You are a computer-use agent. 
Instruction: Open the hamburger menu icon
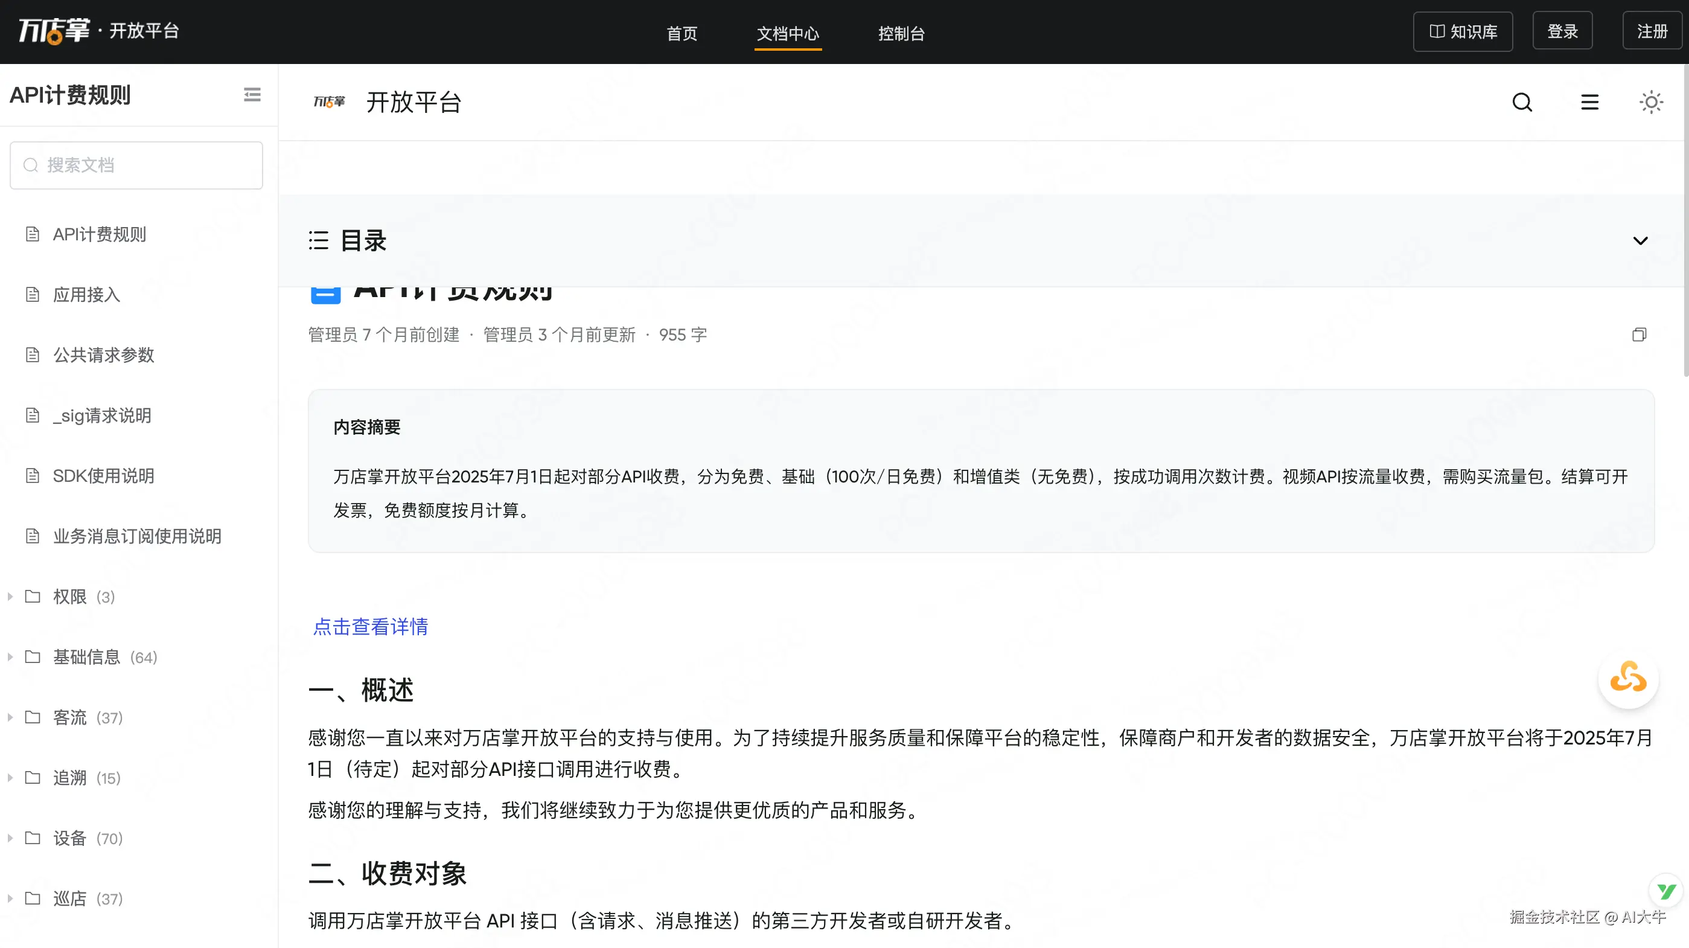[1589, 102]
